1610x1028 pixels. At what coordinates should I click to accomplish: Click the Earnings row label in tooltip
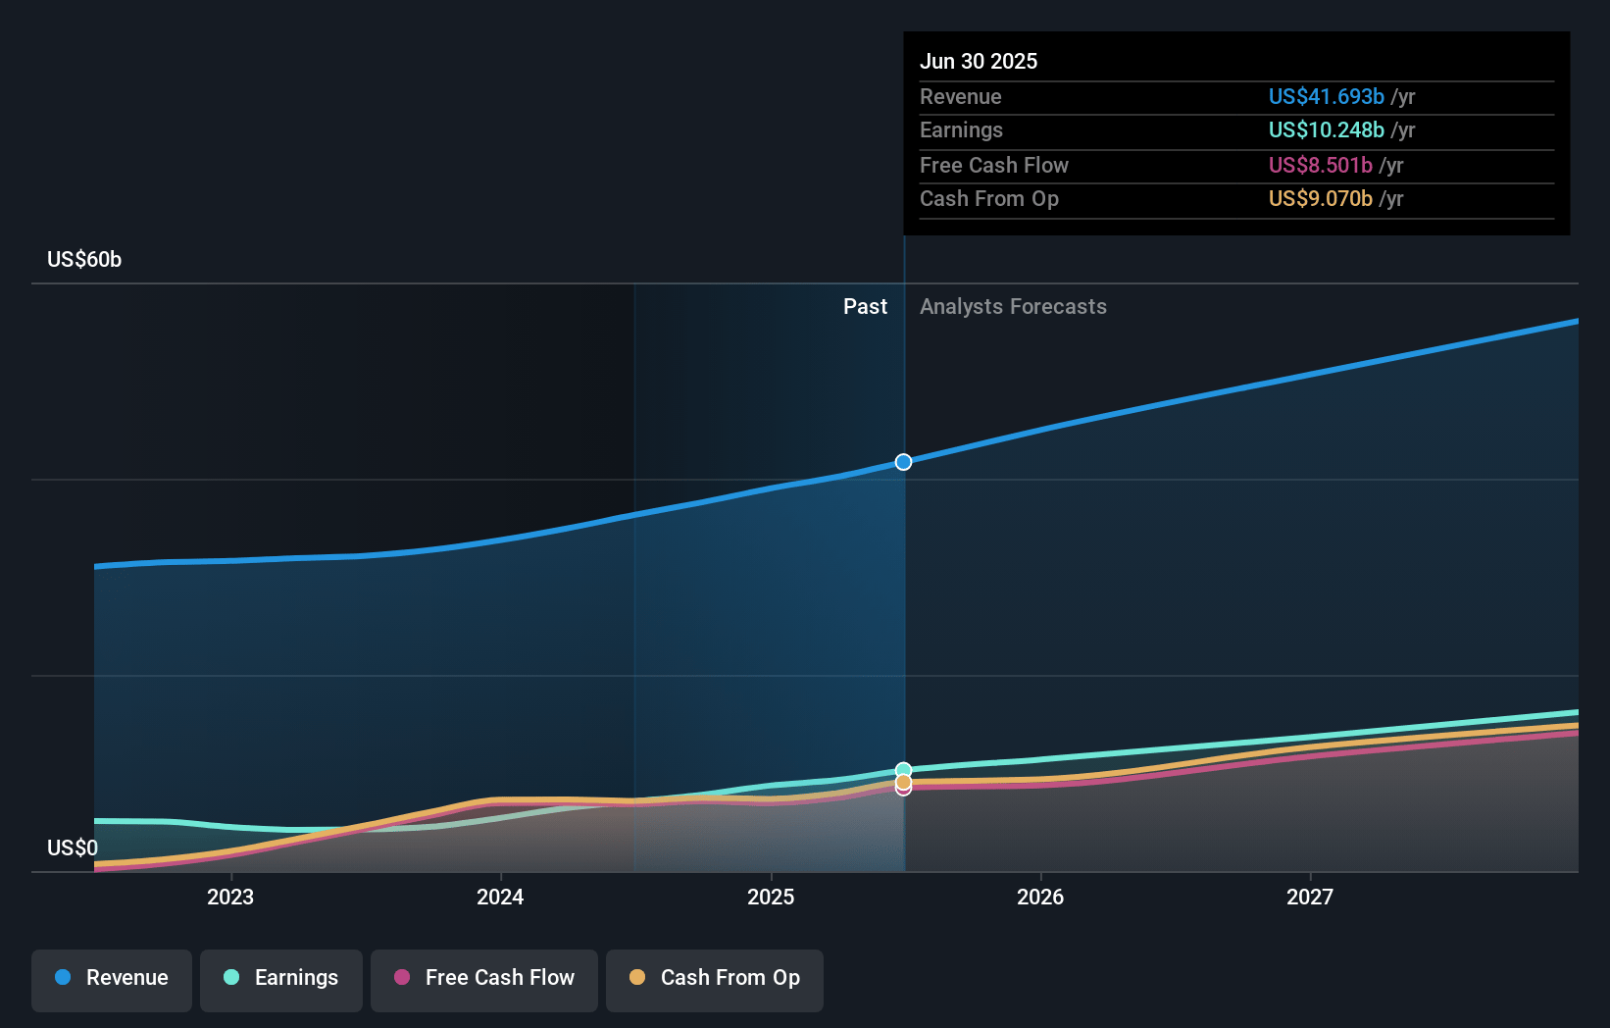(961, 130)
